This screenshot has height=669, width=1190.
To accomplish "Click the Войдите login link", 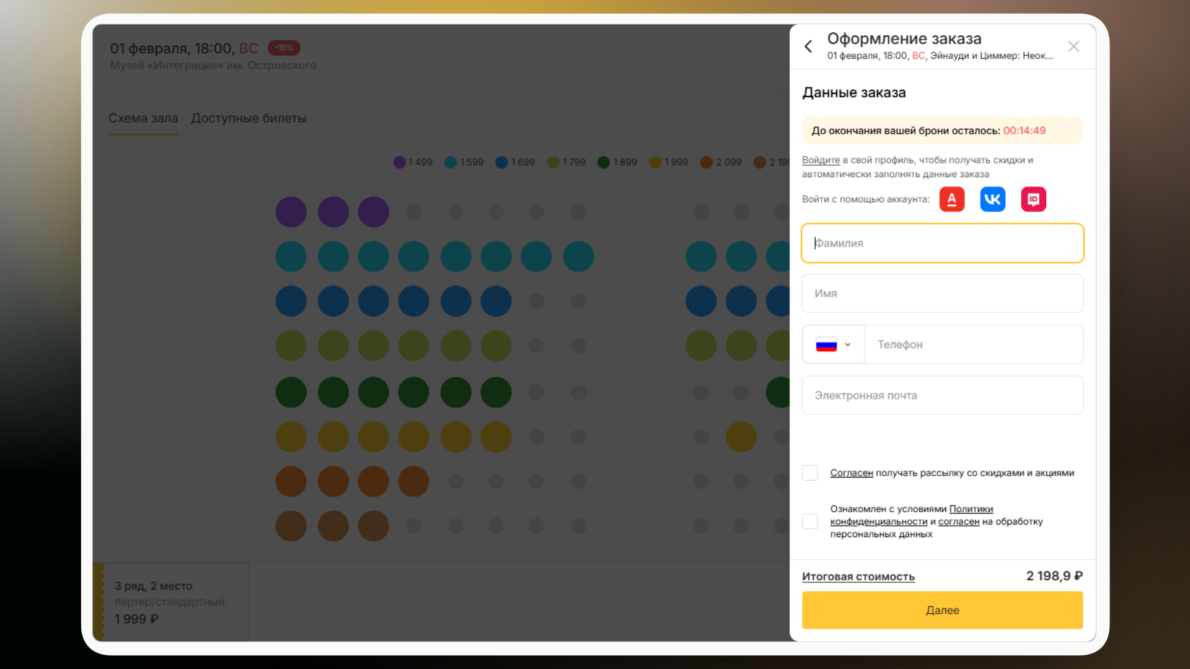I will [x=821, y=160].
